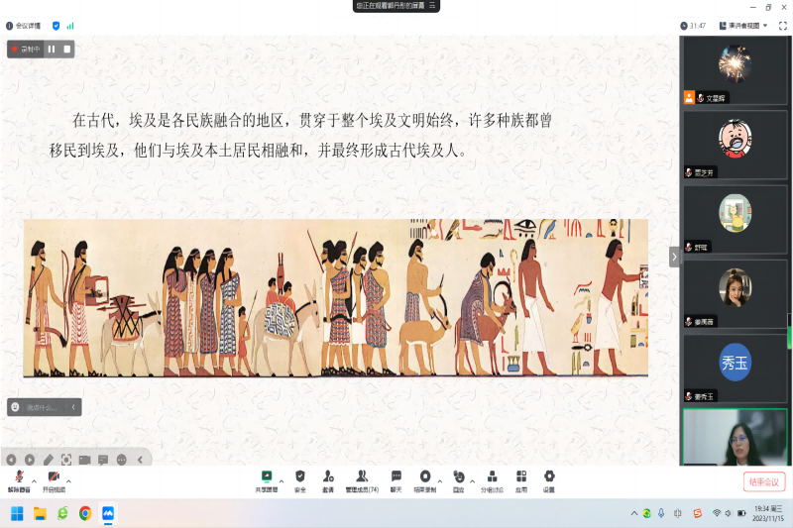This screenshot has width=793, height=528.
Task: Open File Explorer from taskbar
Action: [40, 514]
